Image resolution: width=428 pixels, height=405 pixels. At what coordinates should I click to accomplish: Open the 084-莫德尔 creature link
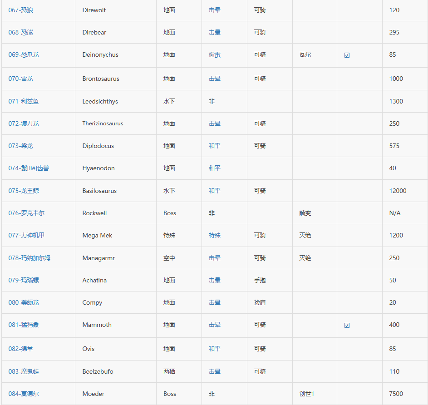(24, 394)
